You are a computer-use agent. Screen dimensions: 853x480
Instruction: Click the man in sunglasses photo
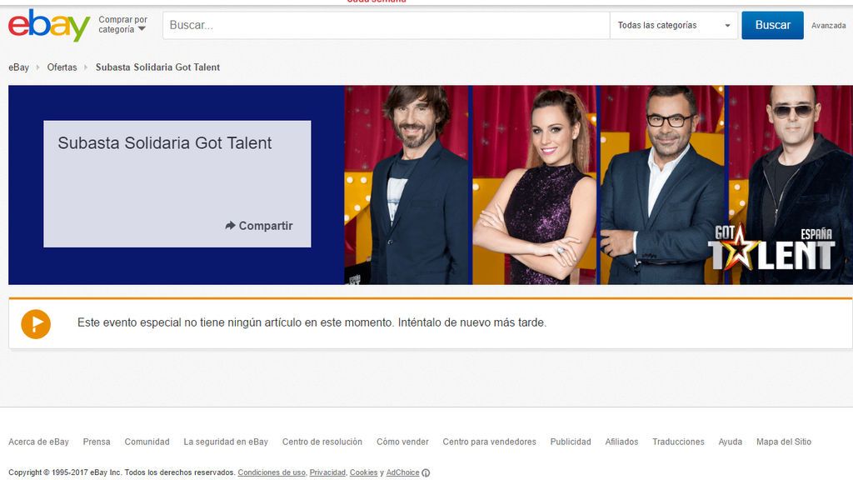coord(790,185)
